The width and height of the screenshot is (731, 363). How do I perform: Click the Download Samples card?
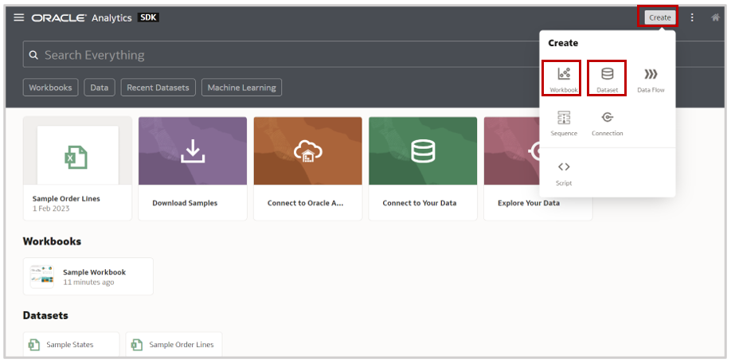click(193, 169)
